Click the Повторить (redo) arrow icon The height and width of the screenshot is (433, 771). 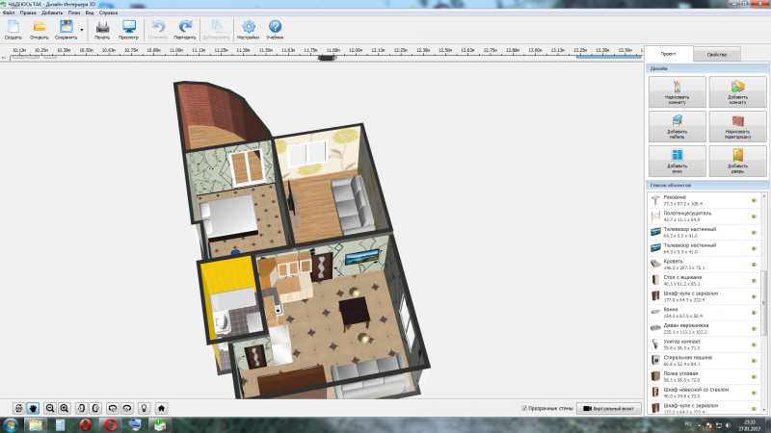click(186, 28)
